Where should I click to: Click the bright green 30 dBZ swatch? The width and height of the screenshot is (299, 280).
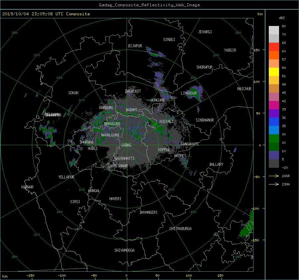pyautogui.click(x=274, y=139)
